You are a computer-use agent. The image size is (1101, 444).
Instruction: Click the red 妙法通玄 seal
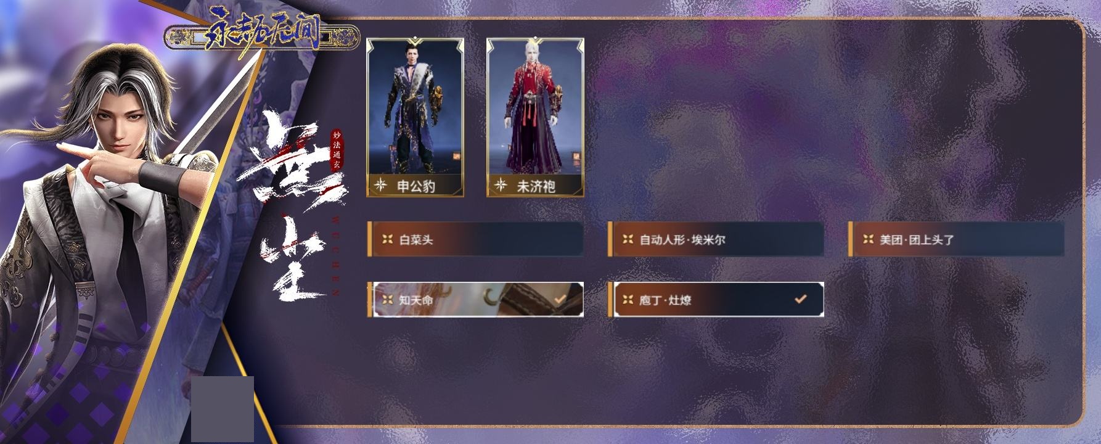click(x=337, y=149)
